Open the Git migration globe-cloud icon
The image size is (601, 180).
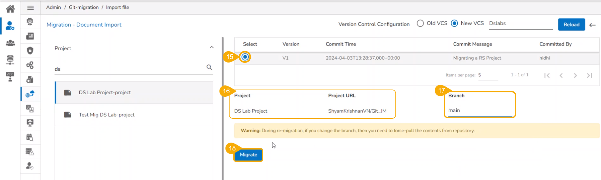pos(30,94)
